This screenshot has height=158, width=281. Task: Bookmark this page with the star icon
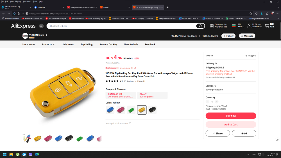tap(251, 13)
